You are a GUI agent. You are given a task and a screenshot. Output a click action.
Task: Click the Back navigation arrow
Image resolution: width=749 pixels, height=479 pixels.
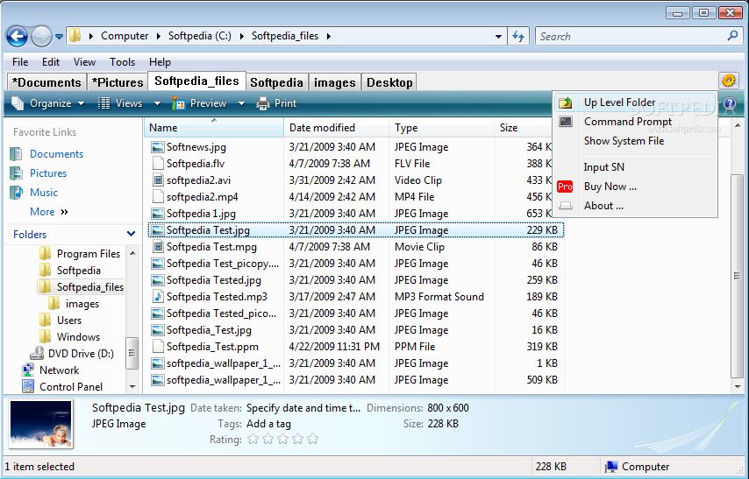point(17,36)
